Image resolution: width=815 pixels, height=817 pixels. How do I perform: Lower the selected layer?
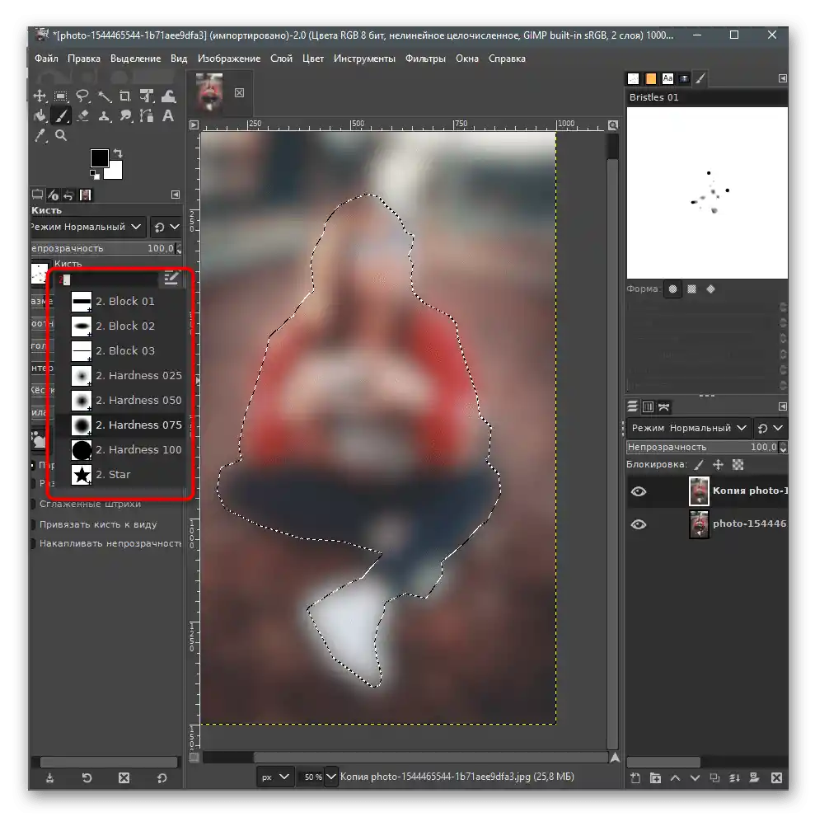[x=695, y=778]
